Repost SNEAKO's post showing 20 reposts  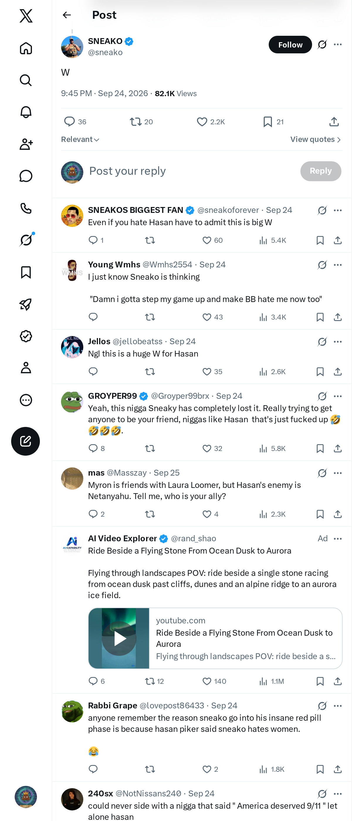click(141, 122)
